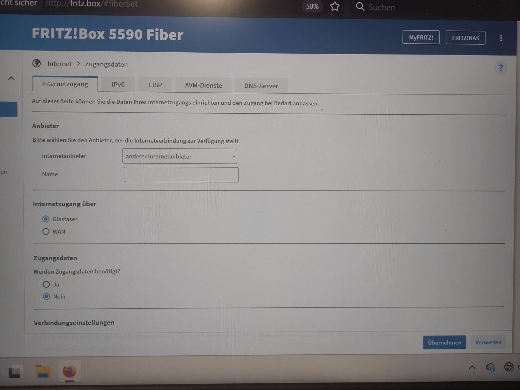The width and height of the screenshot is (520, 390).
Task: Click the Internetzugang über heading
Action: 65,204
